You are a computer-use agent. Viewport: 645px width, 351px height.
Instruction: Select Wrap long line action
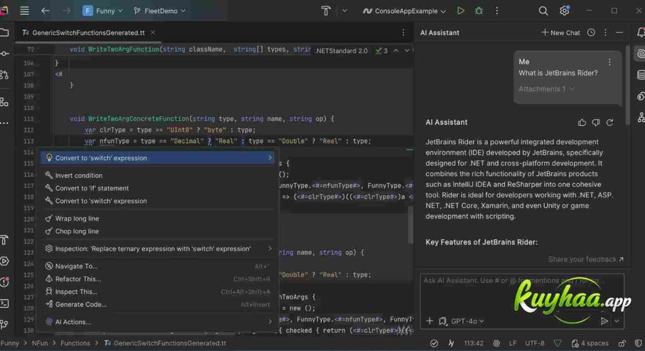[x=157, y=219]
